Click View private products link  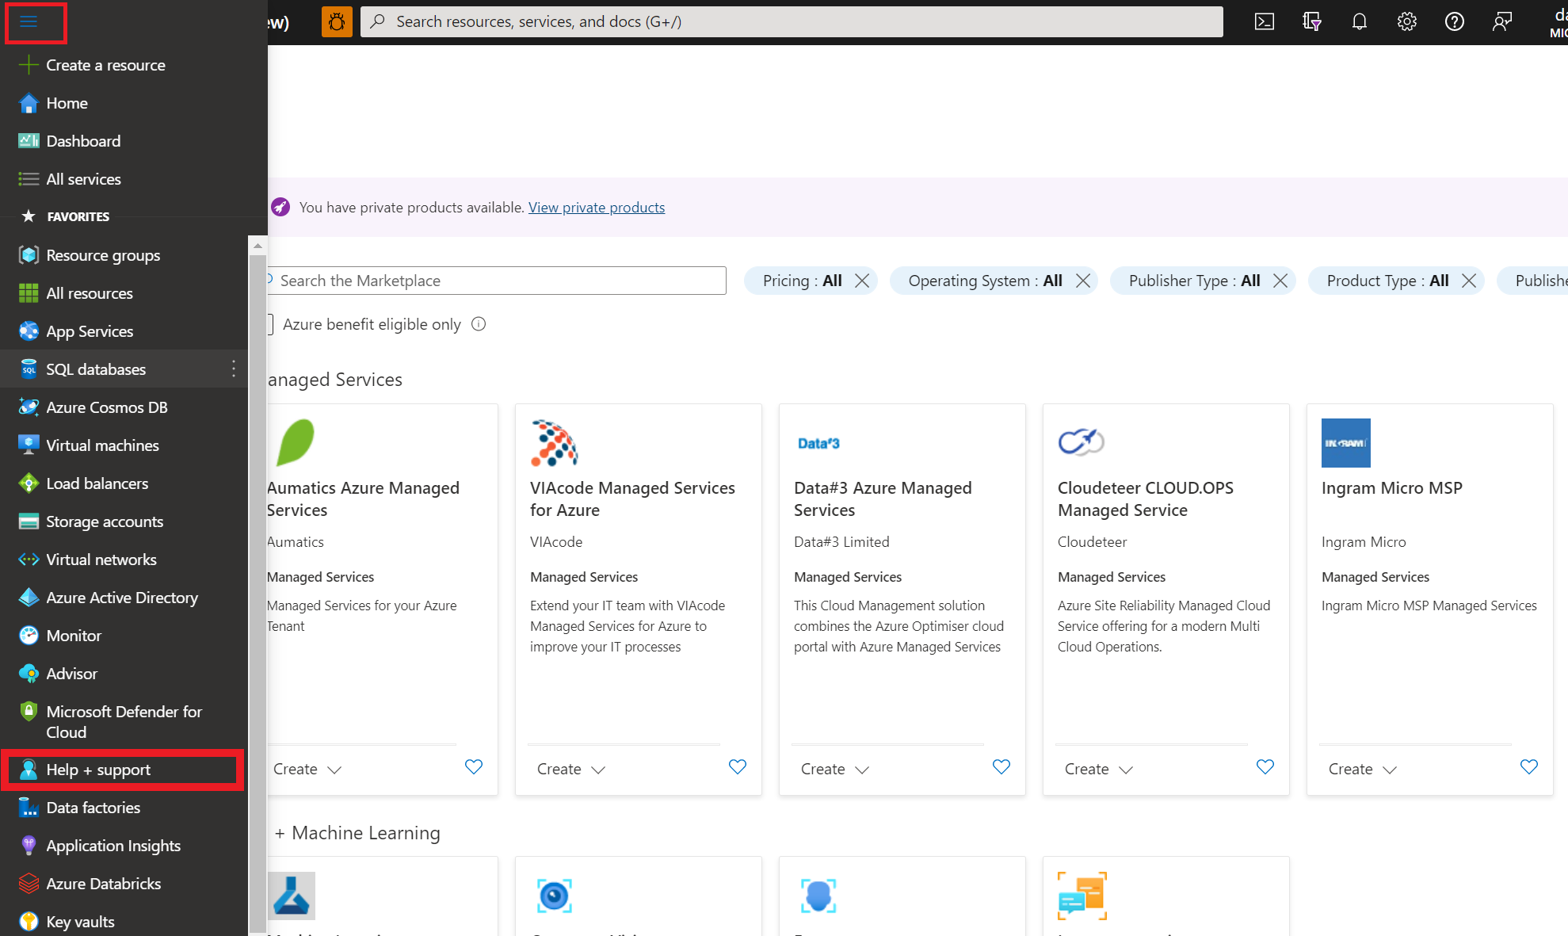596,206
